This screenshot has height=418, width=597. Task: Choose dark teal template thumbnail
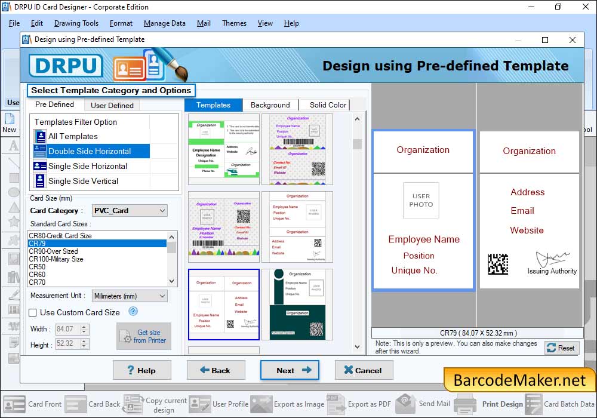(x=297, y=305)
